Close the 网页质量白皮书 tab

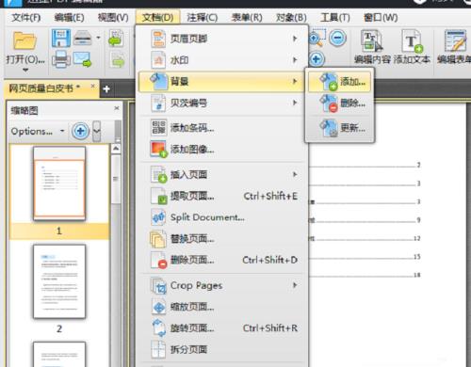[92, 86]
